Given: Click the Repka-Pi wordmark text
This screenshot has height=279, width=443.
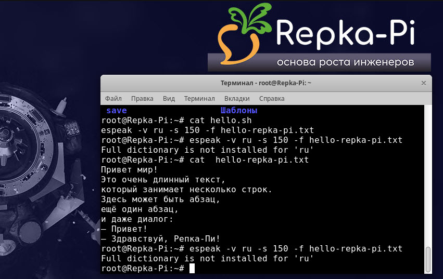Looking at the screenshot, I should point(345,33).
